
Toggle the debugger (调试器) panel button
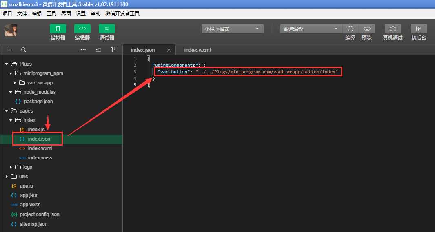(x=107, y=29)
